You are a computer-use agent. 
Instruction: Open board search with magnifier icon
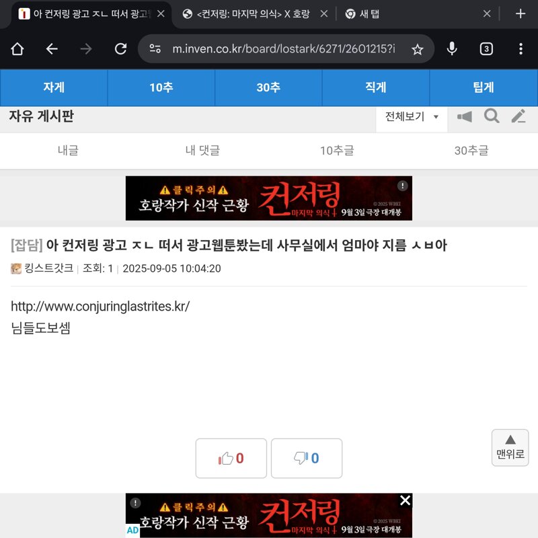492,116
